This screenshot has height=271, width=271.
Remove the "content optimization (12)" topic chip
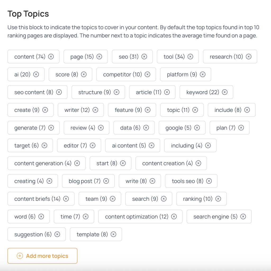(174, 216)
